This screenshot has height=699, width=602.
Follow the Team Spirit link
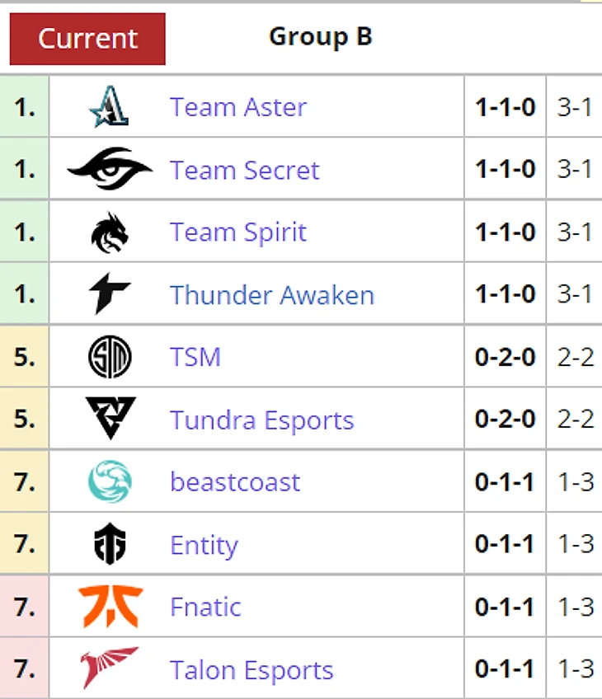238,232
